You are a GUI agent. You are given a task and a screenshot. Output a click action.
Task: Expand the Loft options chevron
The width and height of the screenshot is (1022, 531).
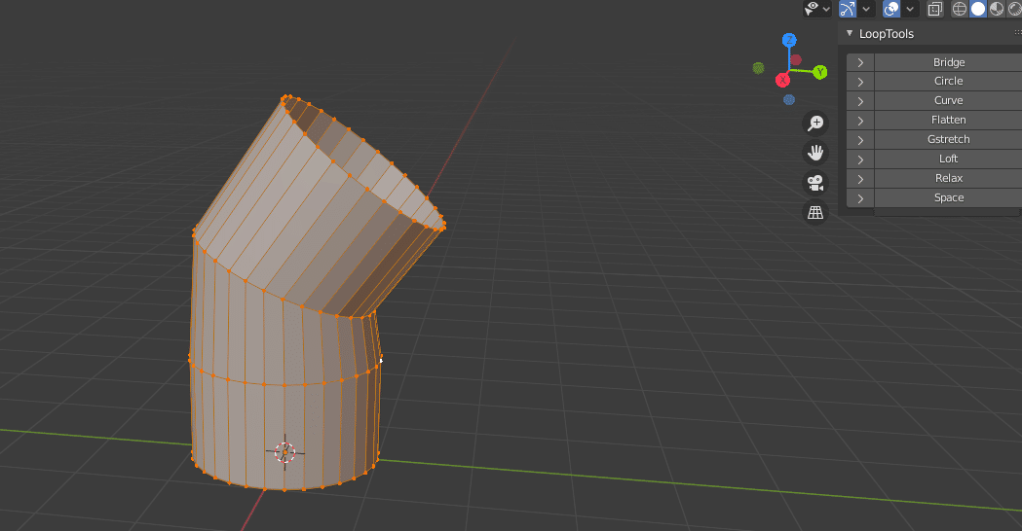tap(860, 159)
